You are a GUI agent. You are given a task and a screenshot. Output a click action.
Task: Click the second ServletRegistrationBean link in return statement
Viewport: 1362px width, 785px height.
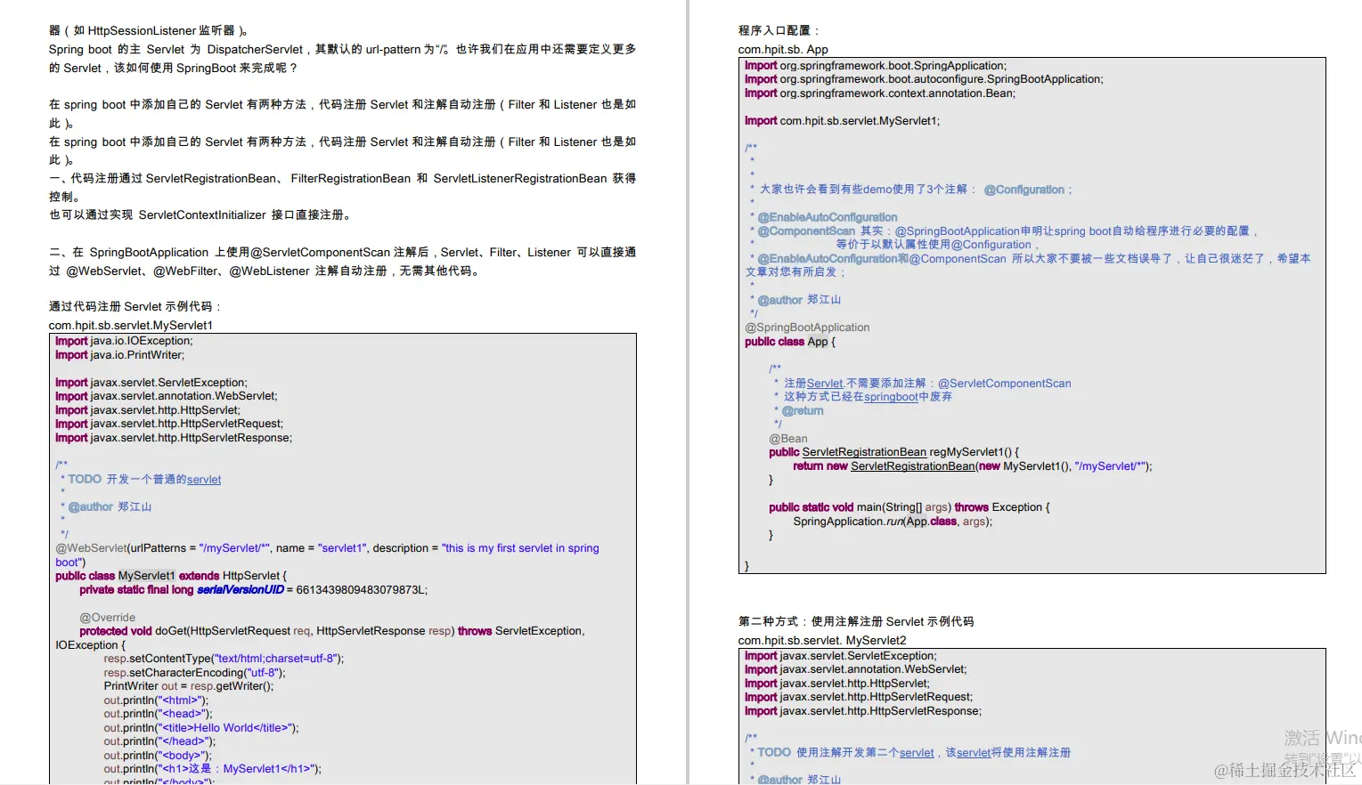912,465
